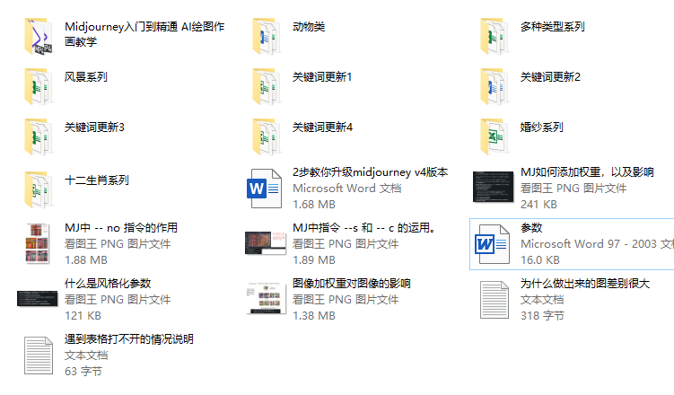The width and height of the screenshot is (674, 395).
Task: Click the file name '2步教你升级midjourney v4版本'
Action: tap(370, 172)
